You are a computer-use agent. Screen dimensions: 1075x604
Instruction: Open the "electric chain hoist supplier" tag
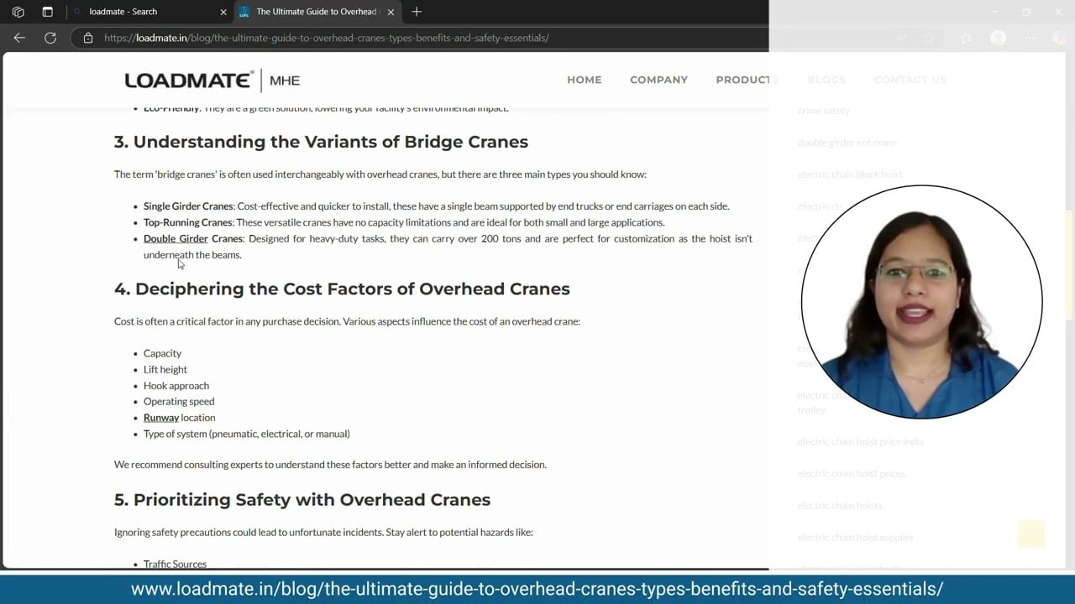click(x=855, y=538)
